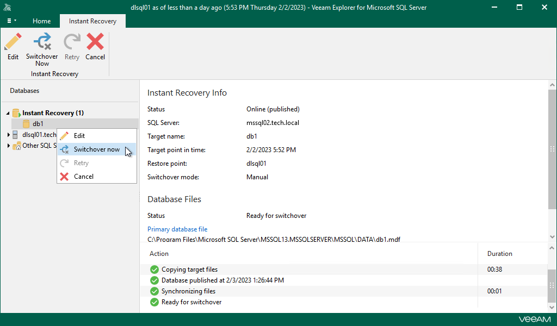Choose Edit from the context menu
The width and height of the screenshot is (557, 326).
click(x=97, y=136)
